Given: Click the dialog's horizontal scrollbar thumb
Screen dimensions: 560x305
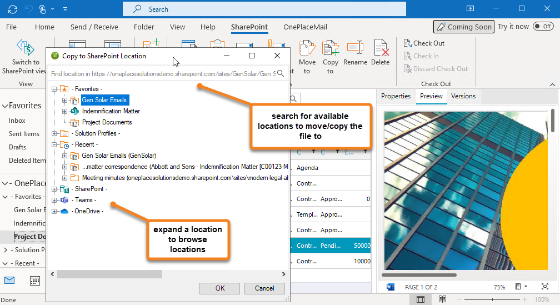Looking at the screenshot, I should (x=109, y=274).
